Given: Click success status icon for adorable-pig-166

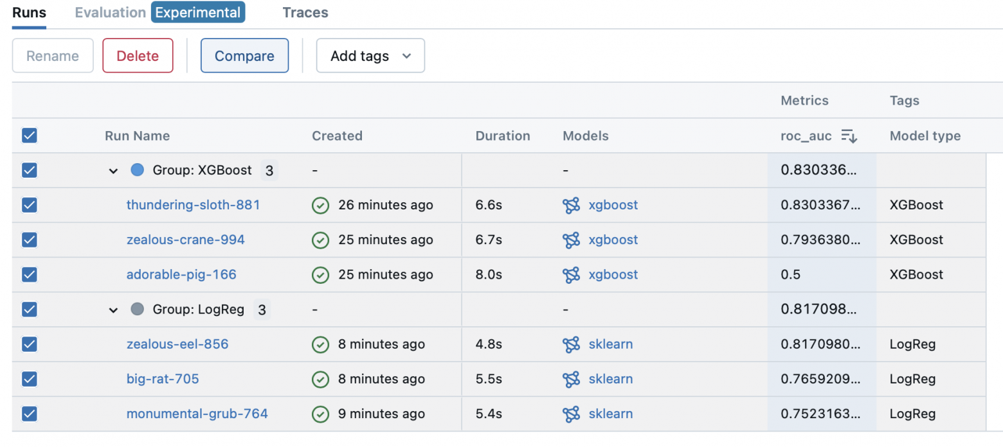Looking at the screenshot, I should [x=320, y=275].
